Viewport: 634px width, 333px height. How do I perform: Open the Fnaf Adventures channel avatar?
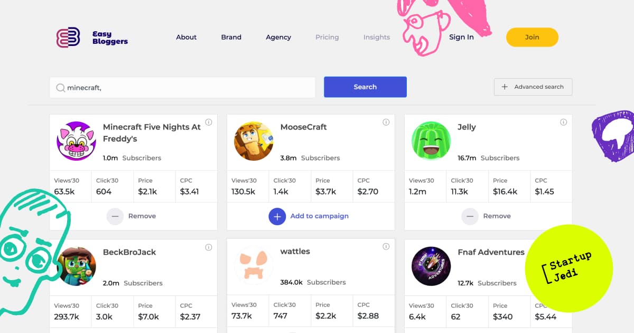tap(431, 266)
